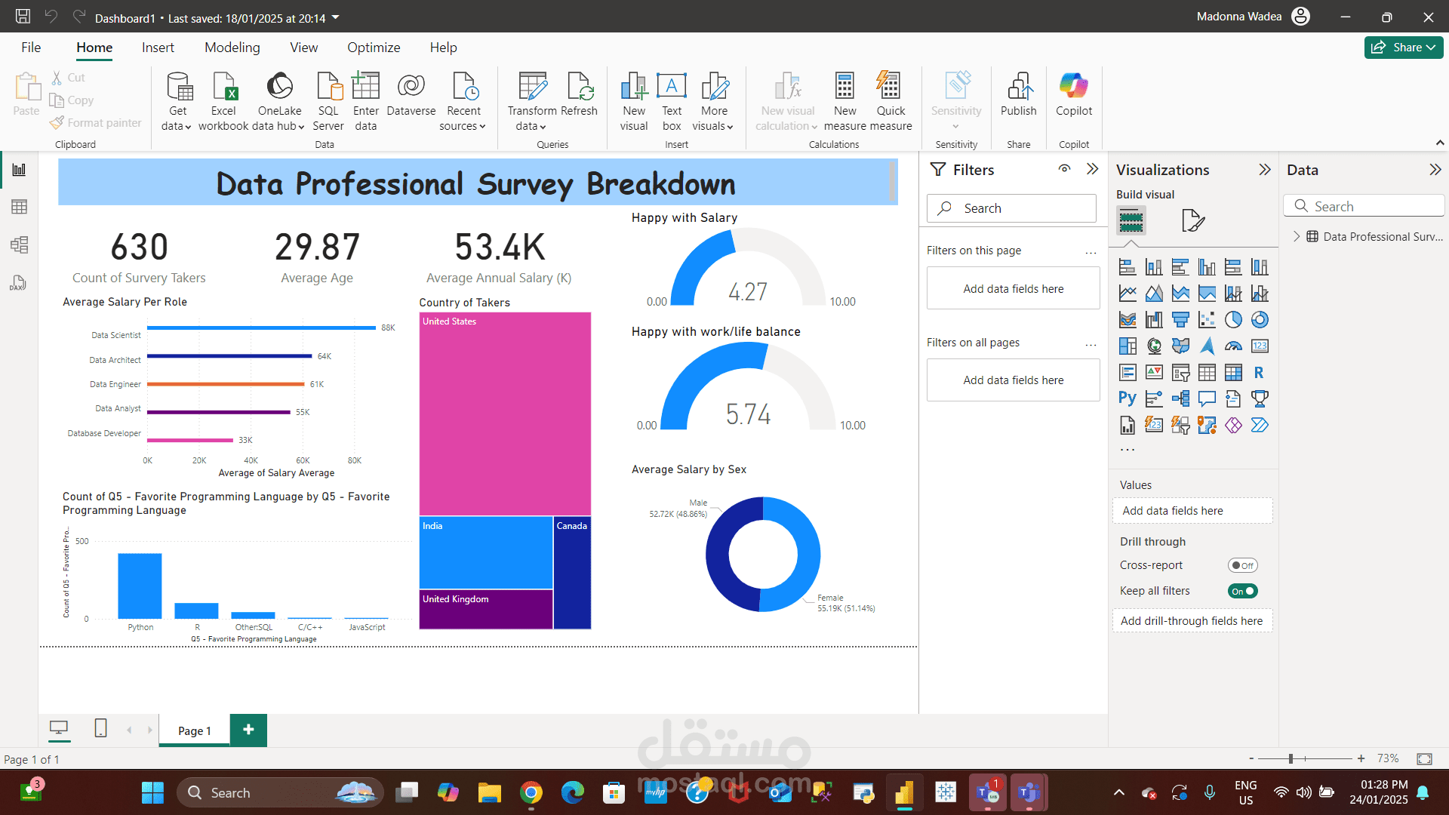The height and width of the screenshot is (815, 1449).
Task: Select the Gauge visual
Action: pos(1233,346)
